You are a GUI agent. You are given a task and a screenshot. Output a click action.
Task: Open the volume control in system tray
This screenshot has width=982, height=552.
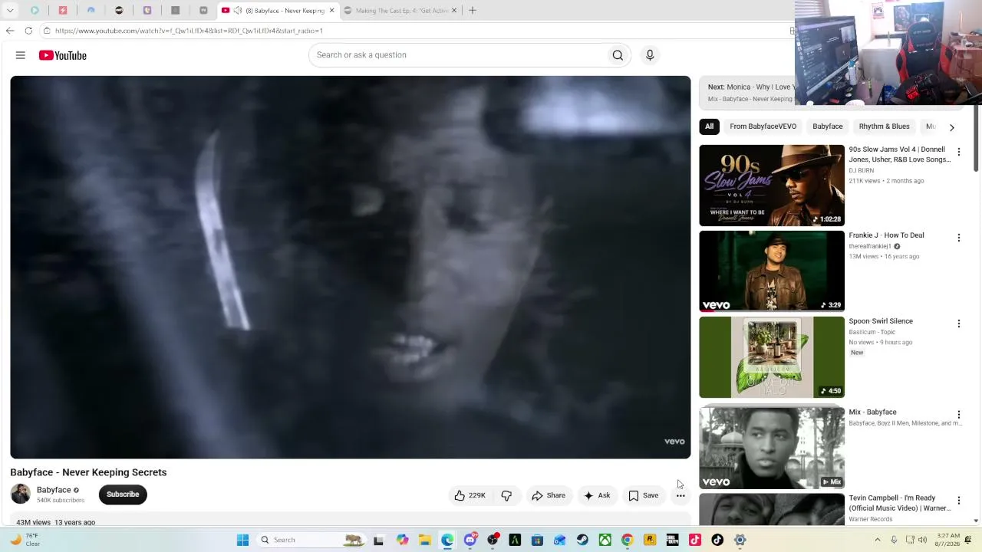pyautogui.click(x=924, y=540)
